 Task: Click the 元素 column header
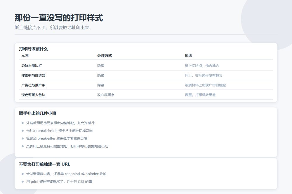[x=25, y=55]
